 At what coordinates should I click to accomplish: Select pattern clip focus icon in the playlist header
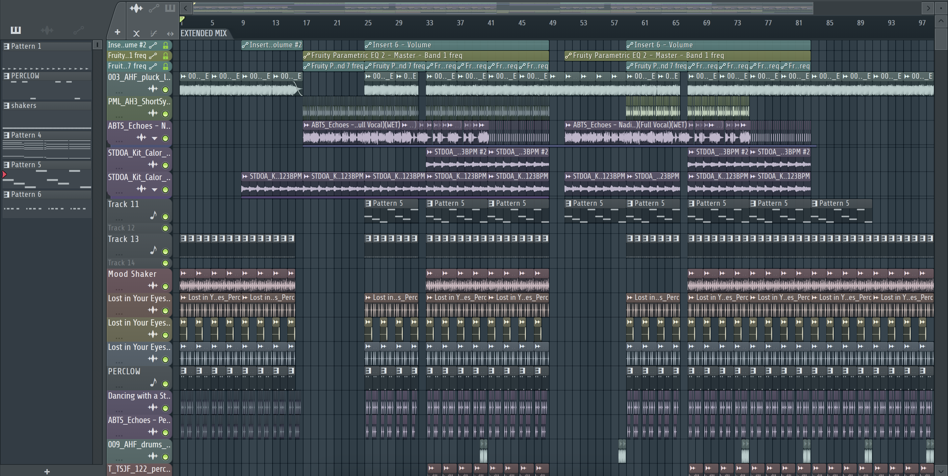tap(170, 8)
